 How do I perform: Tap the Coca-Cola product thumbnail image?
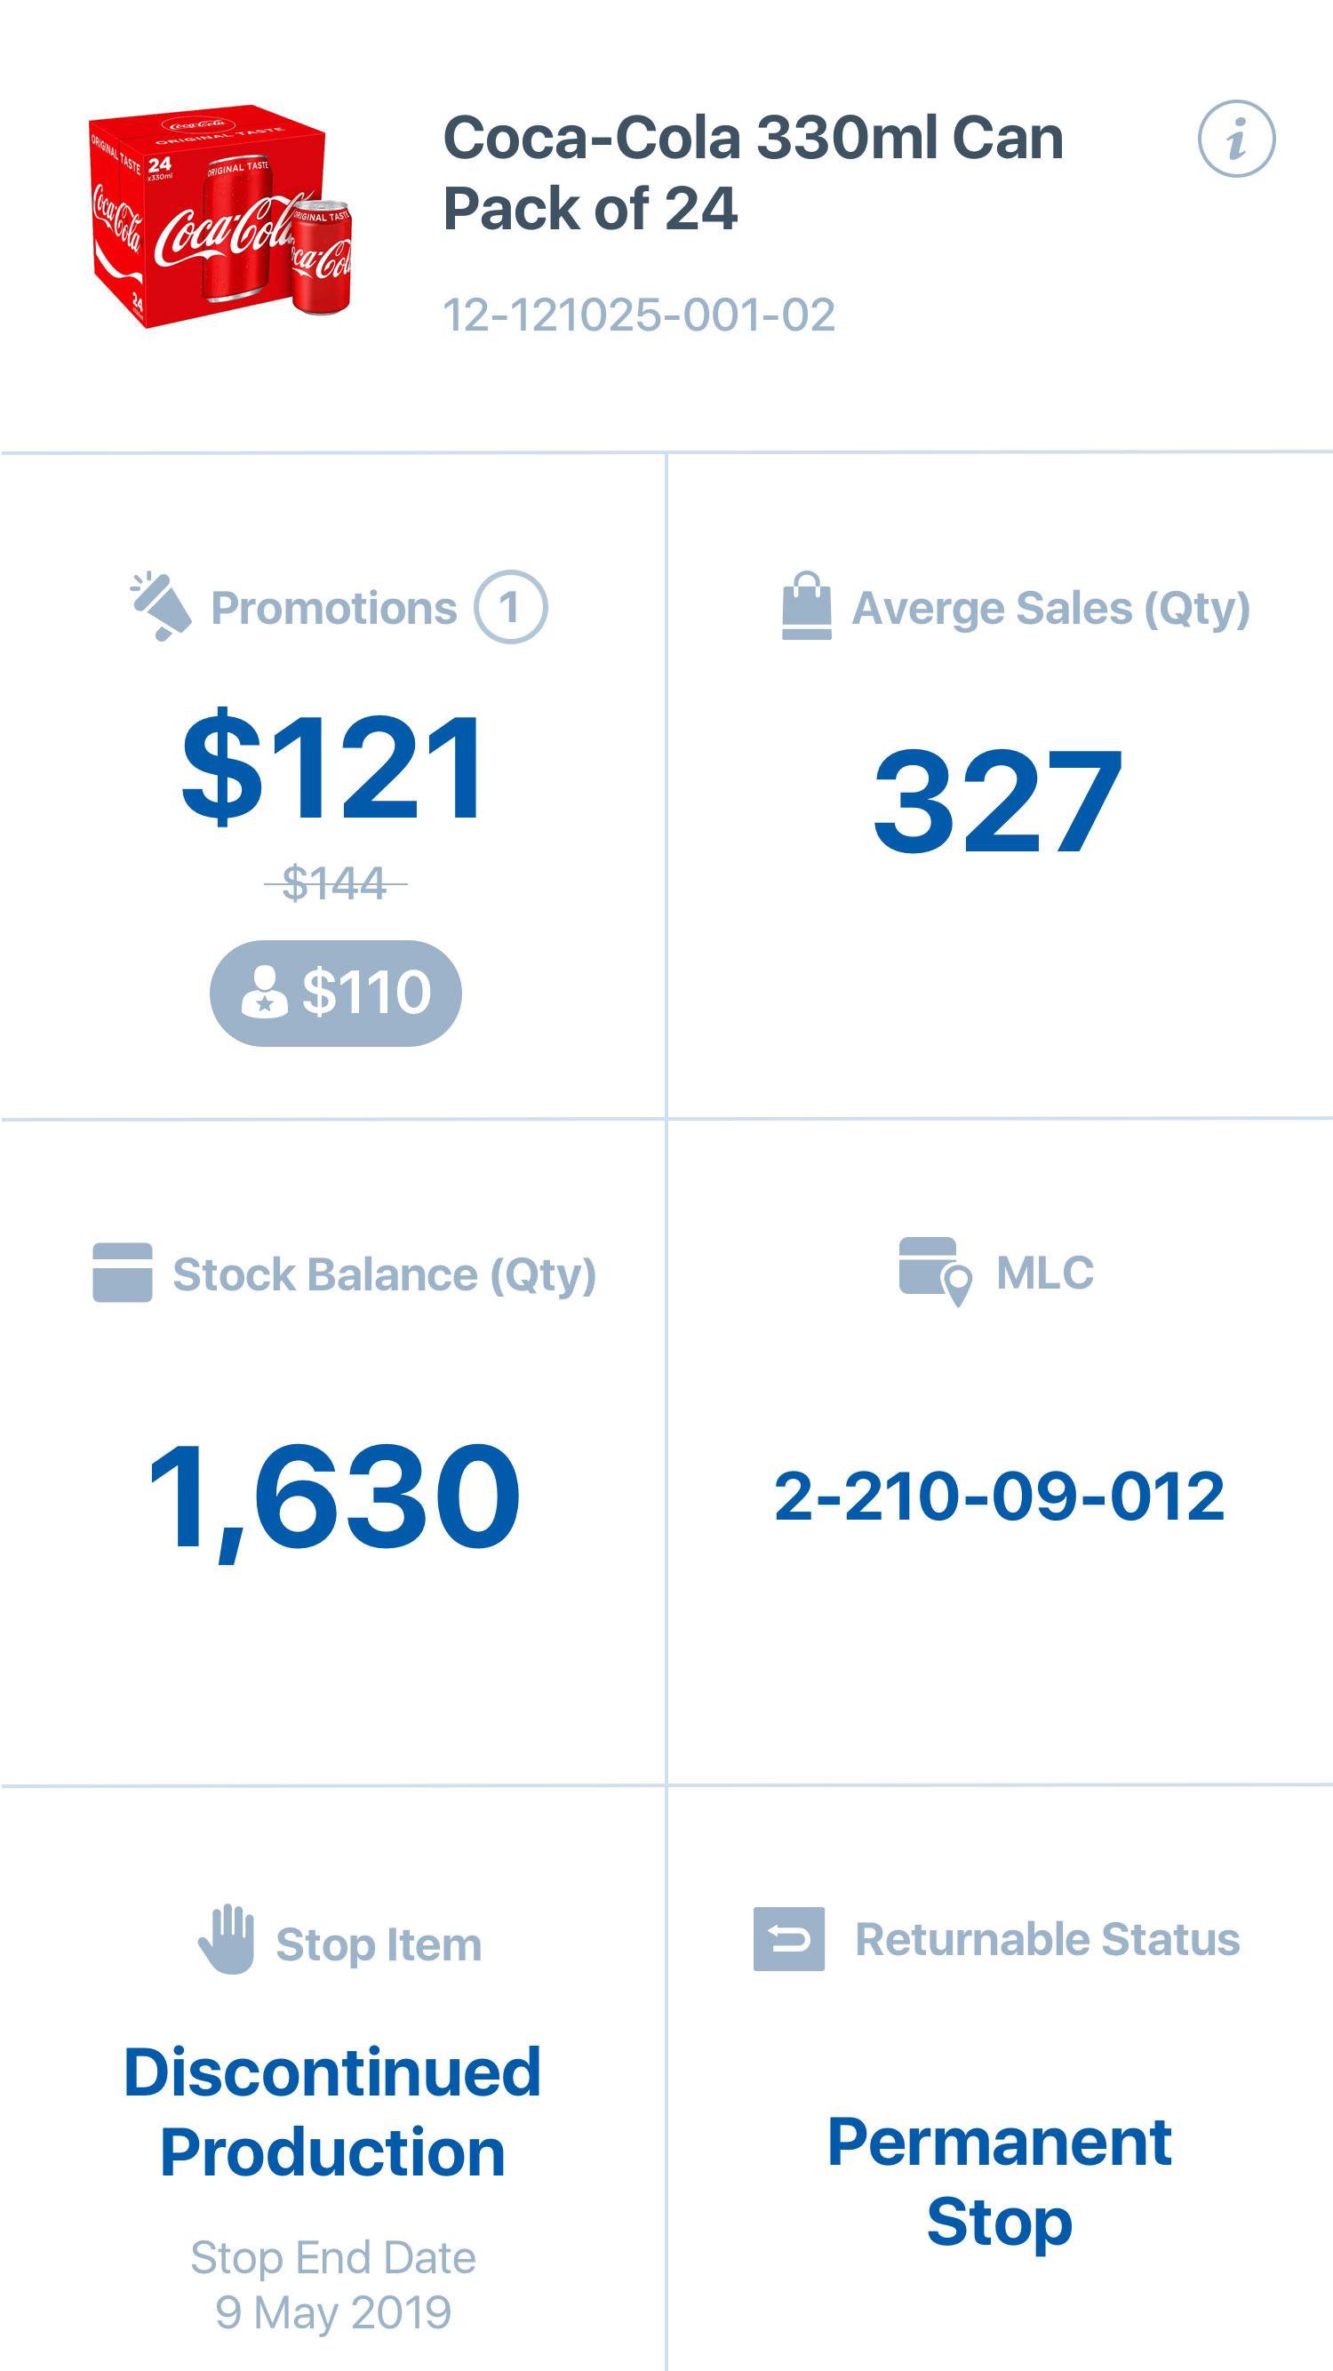(x=220, y=216)
